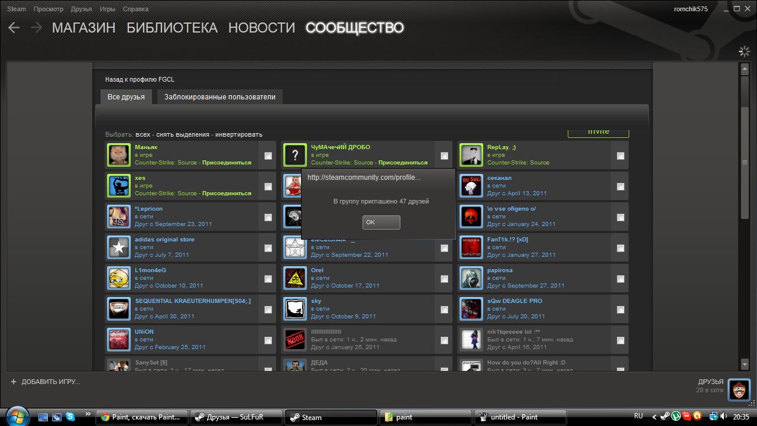757x426 pixels.
Task: Go to МАГАЗИН section
Action: pos(83,28)
